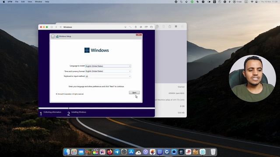Click the green circle menu bar icon
Screen dimensions: 280x157
[x=192, y=2]
